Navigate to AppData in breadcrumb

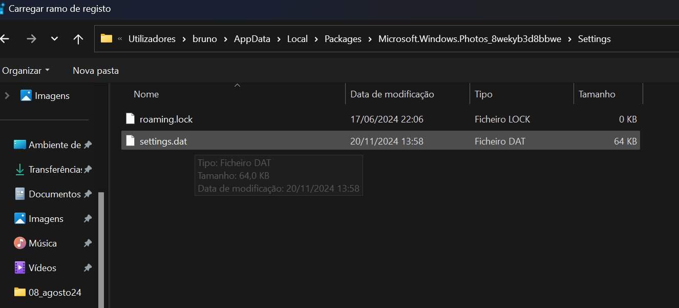pos(252,39)
